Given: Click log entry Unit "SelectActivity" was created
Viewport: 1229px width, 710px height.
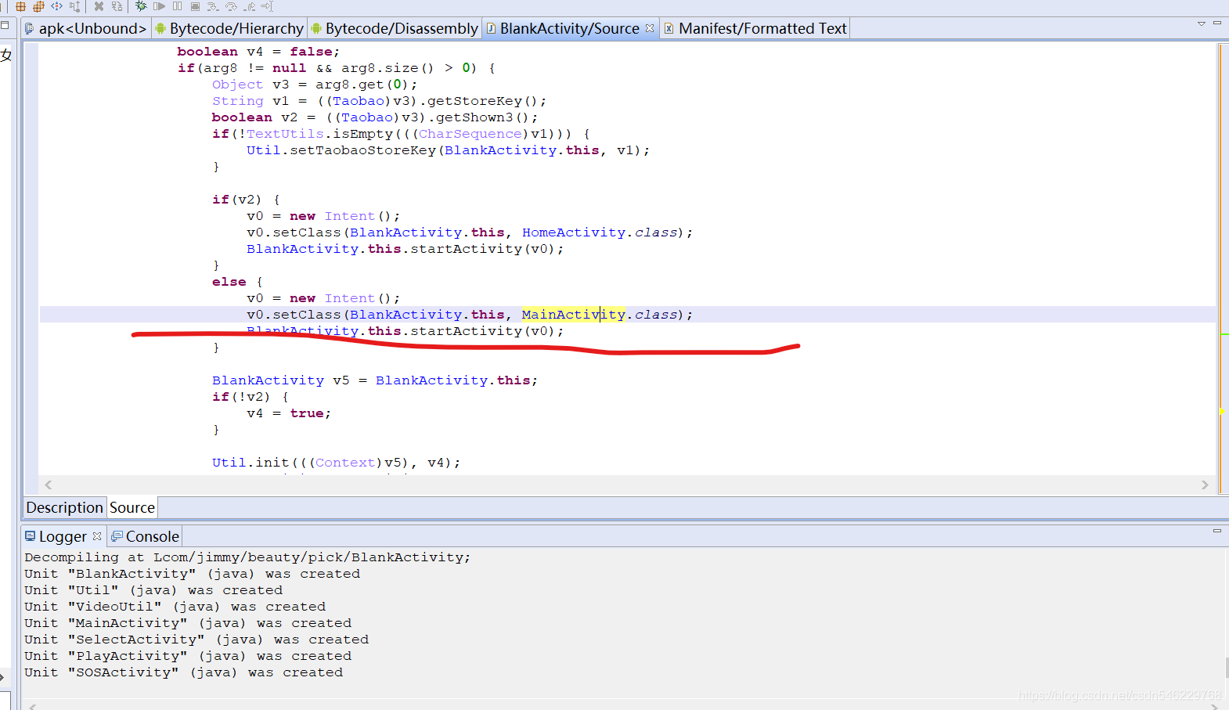Looking at the screenshot, I should click(x=196, y=640).
